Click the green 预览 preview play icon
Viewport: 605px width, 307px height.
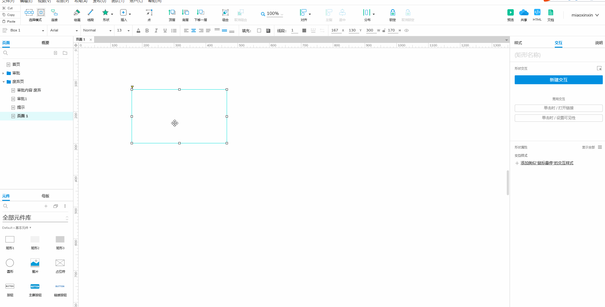[511, 12]
